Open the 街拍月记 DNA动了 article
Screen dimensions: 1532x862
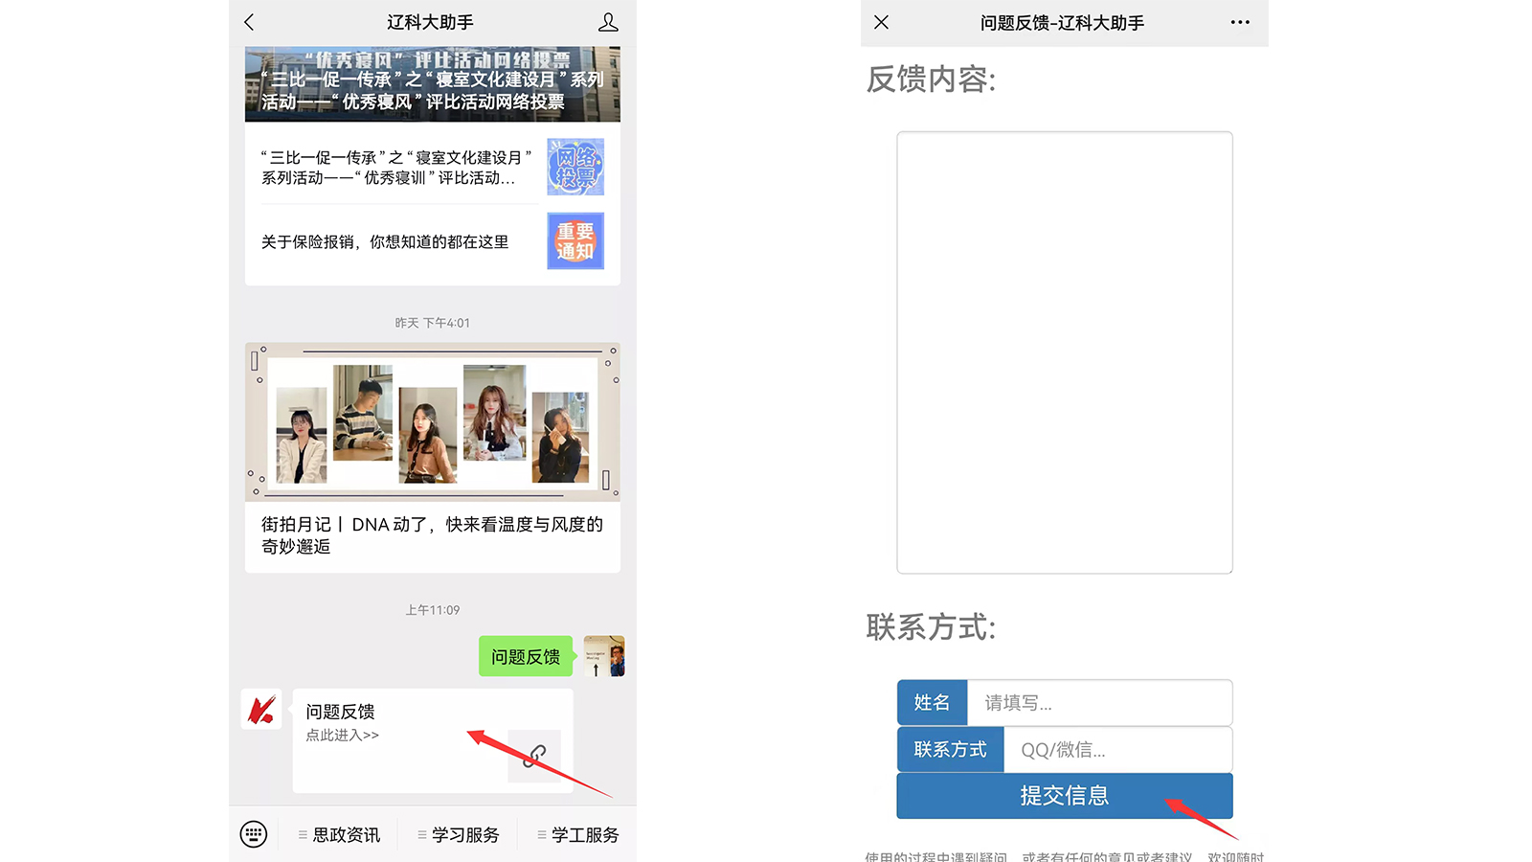coord(432,534)
